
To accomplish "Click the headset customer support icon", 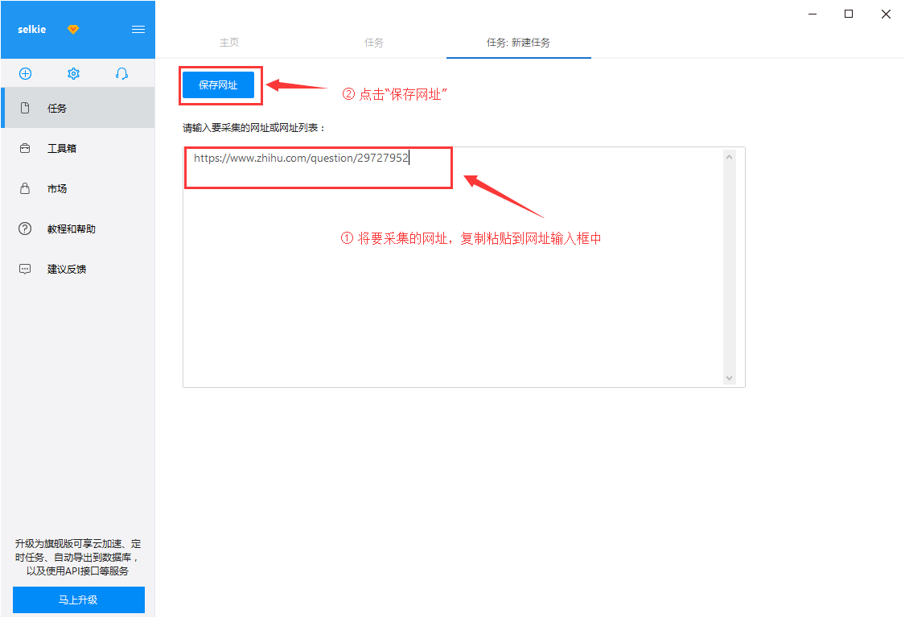I will pyautogui.click(x=121, y=73).
